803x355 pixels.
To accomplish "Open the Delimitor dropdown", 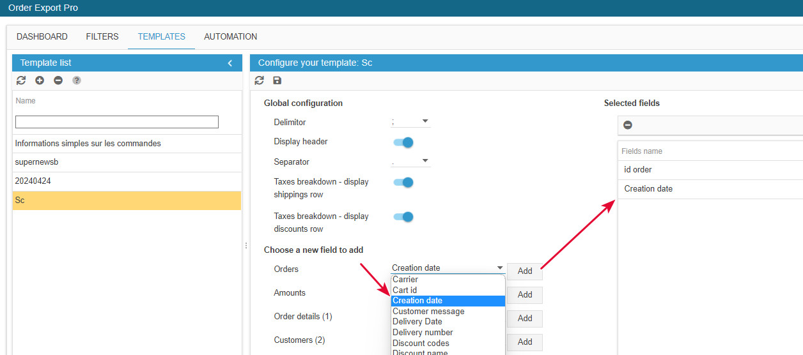I will point(410,121).
